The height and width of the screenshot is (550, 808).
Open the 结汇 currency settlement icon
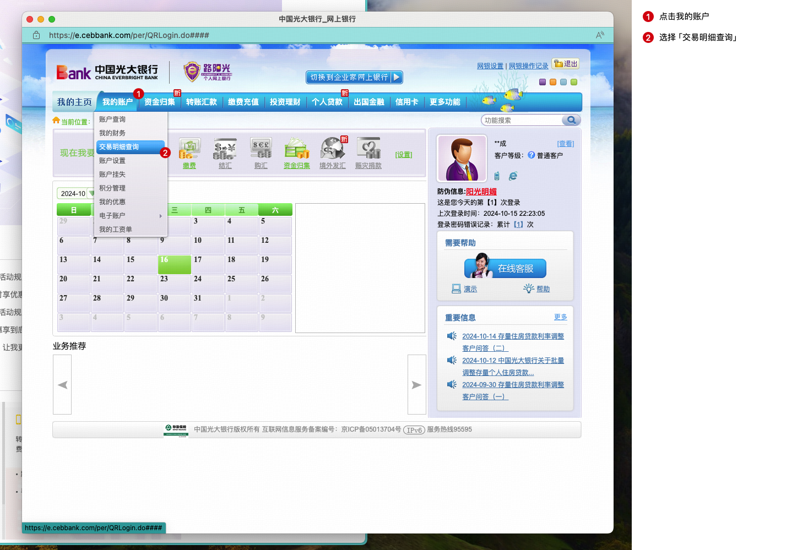(225, 149)
